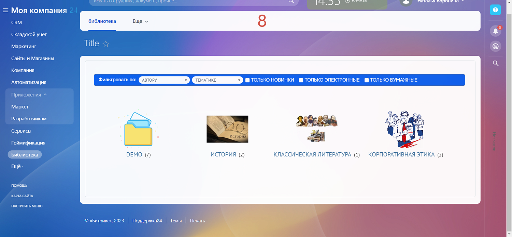Switch to the библиотека tab
The image size is (512, 237).
[x=102, y=21]
